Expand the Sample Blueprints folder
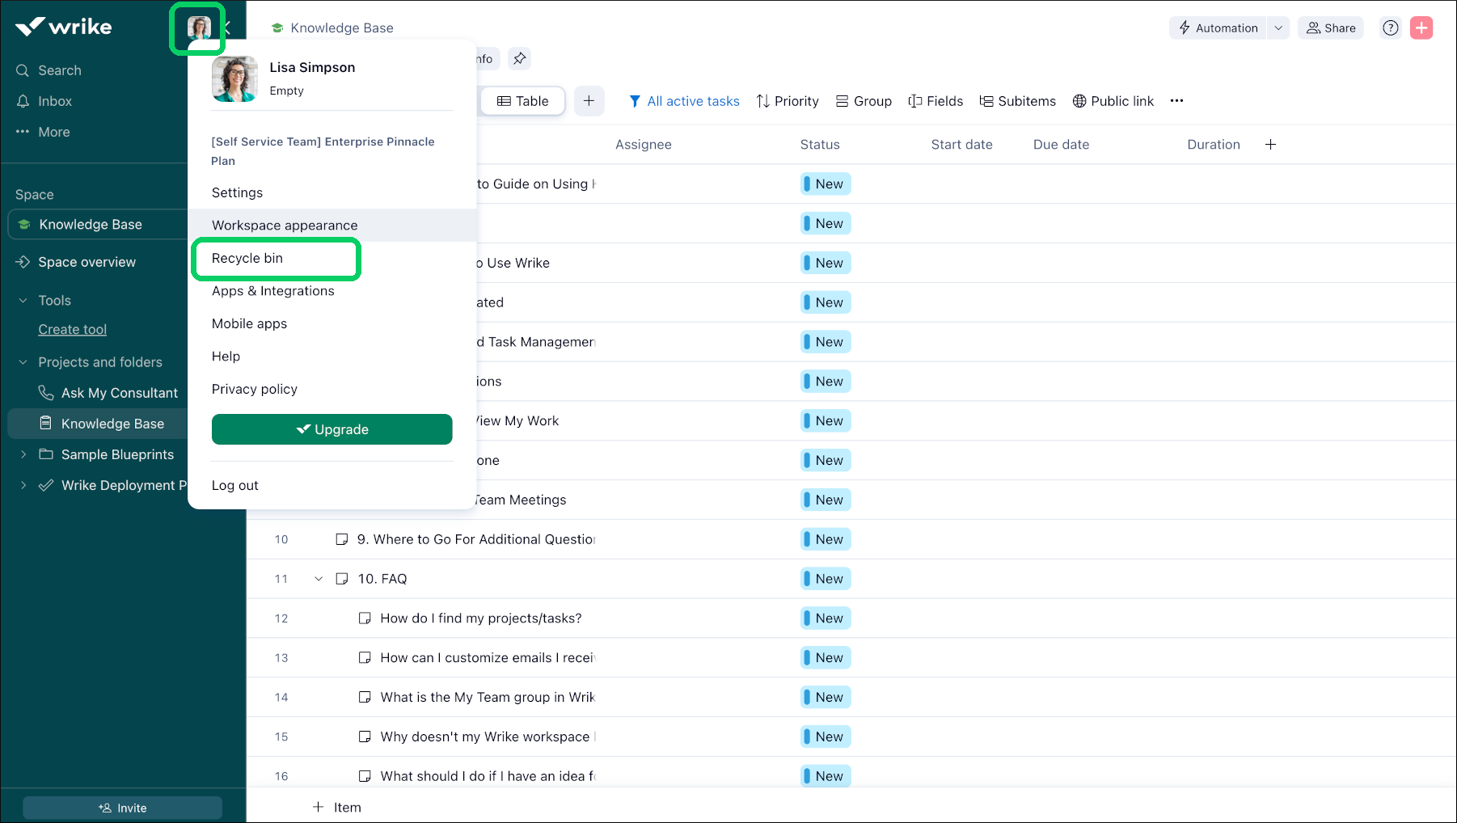Screen dimensions: 1457x823 point(23,454)
